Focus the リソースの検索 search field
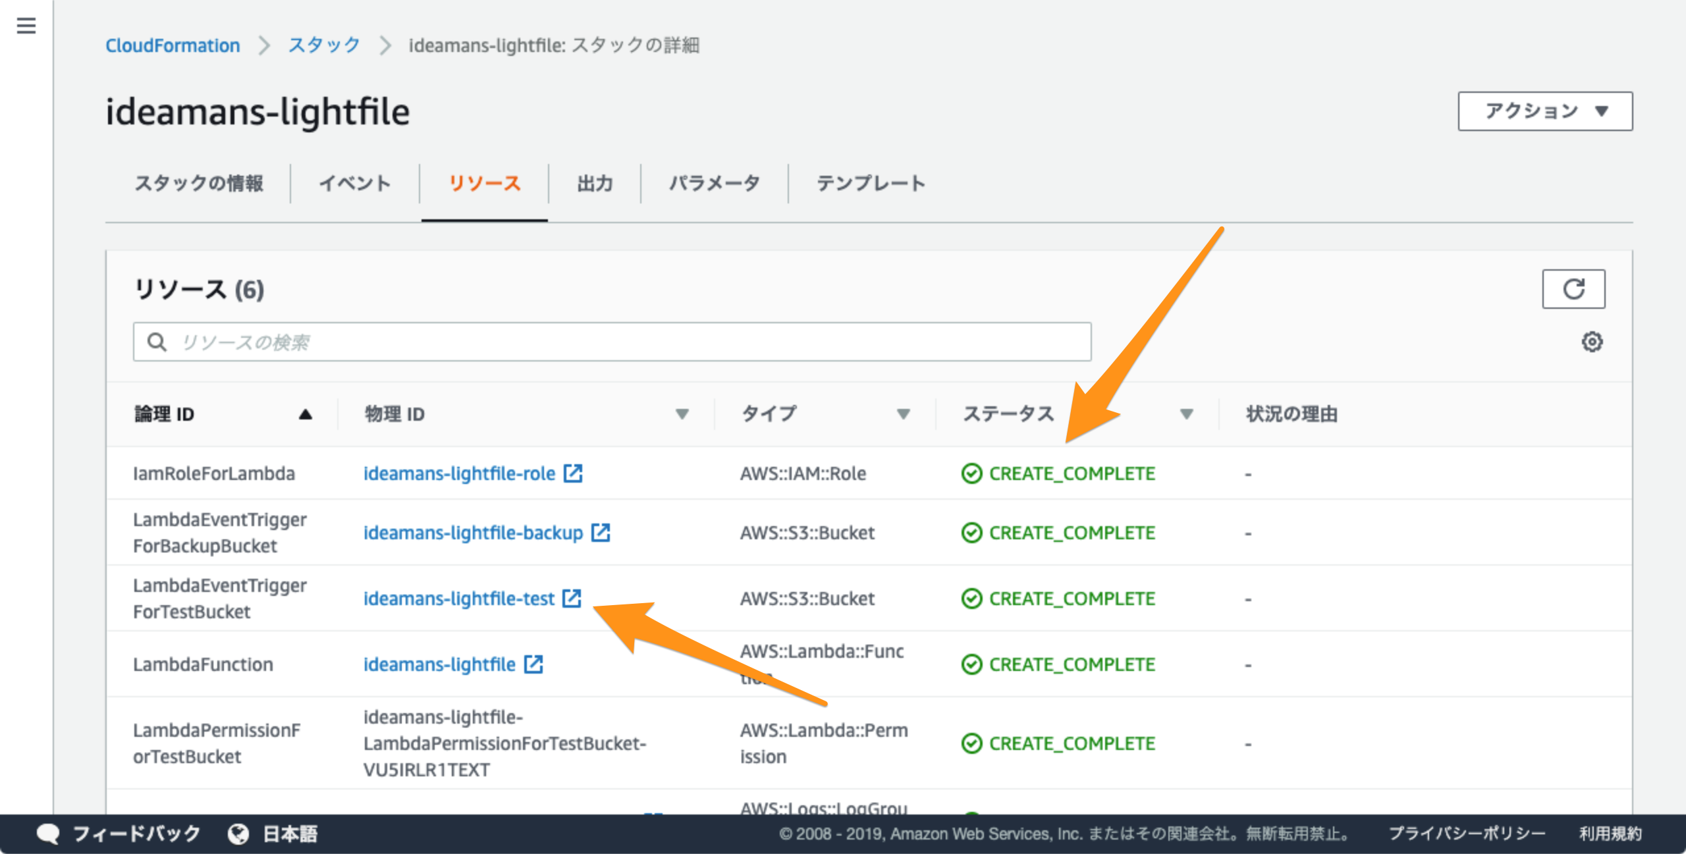Viewport: 1686px width, 854px height. tap(612, 342)
